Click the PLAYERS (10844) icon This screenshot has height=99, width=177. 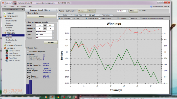point(5,45)
